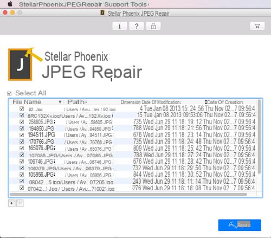The image size is (271, 238).
Task: Uncheck the second-to-last row starting 08042
Action: click(x=22, y=181)
